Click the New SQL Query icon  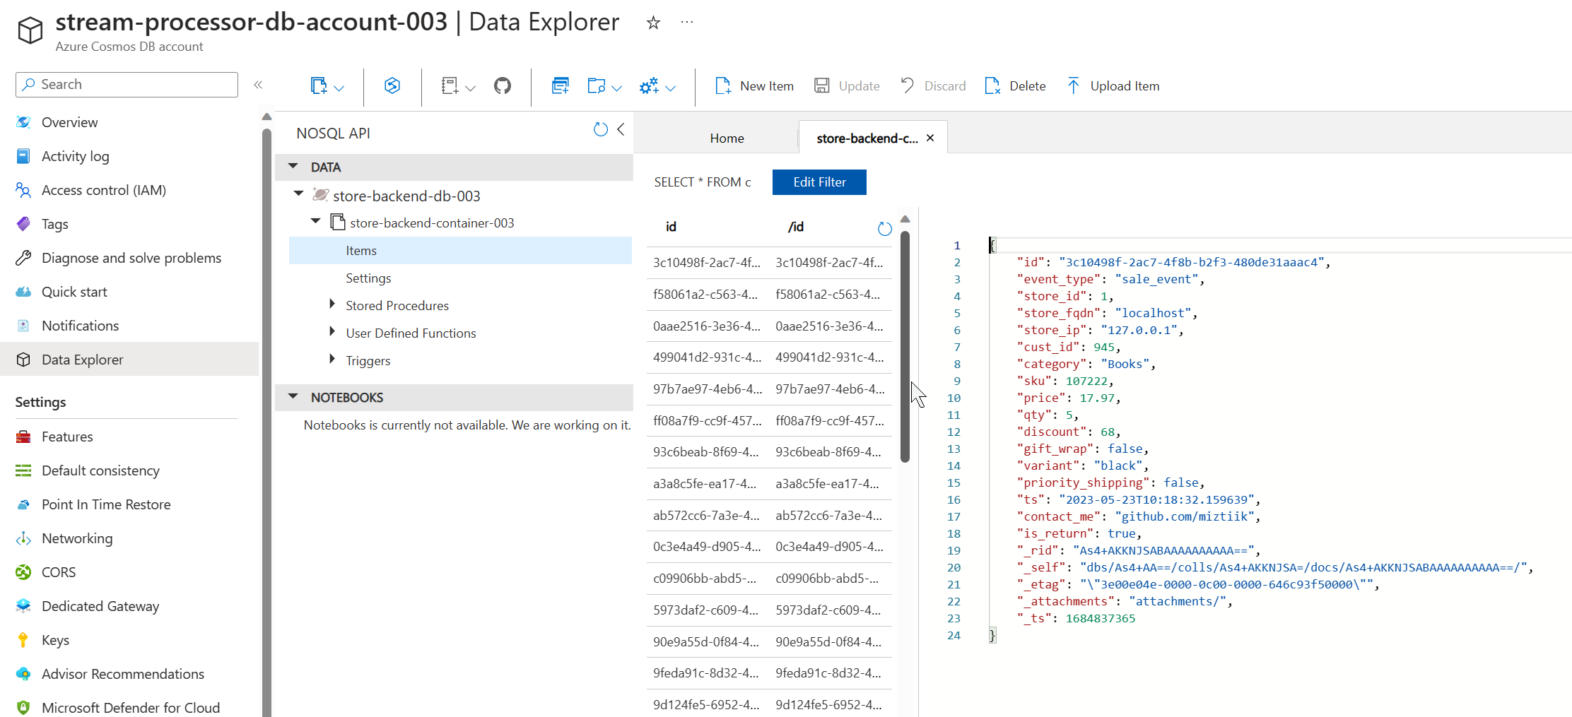click(x=561, y=86)
